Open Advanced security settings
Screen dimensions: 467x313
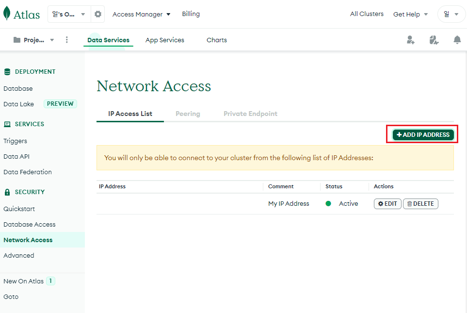(x=19, y=255)
